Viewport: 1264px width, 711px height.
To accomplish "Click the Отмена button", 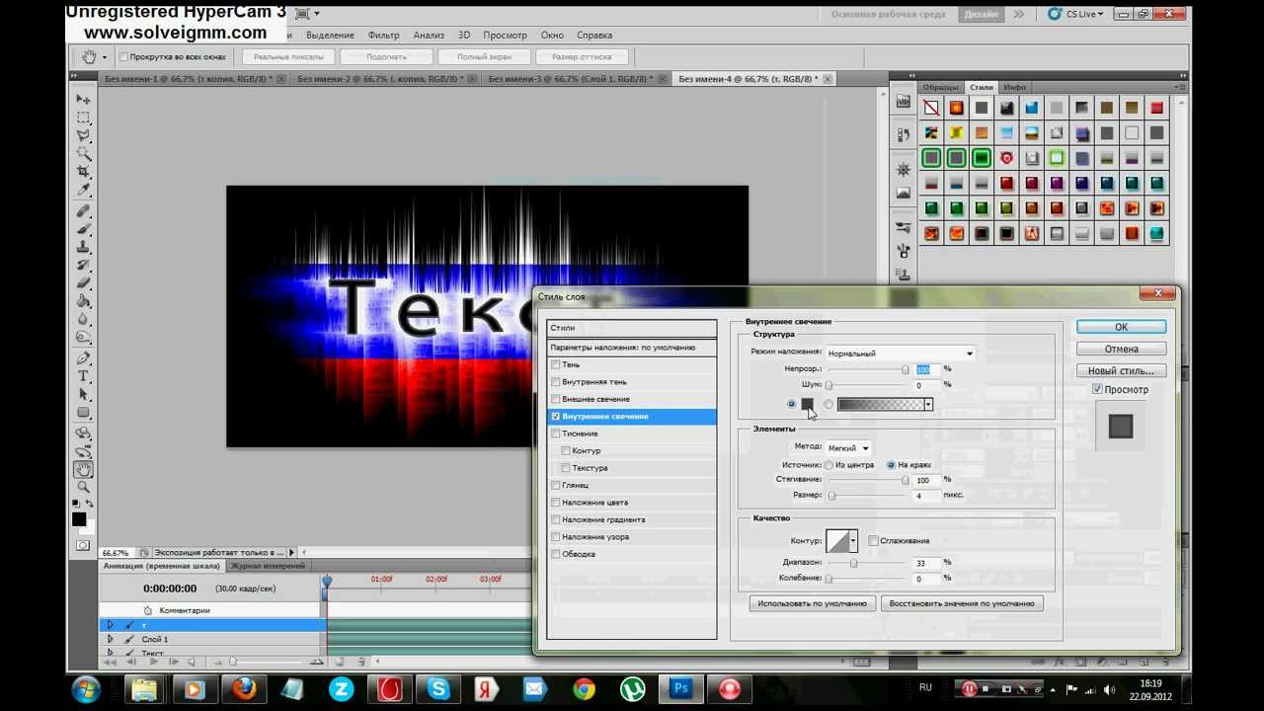I will (x=1121, y=349).
